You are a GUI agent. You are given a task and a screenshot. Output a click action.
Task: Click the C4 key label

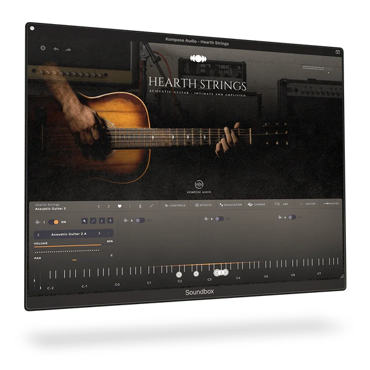tap(238, 278)
